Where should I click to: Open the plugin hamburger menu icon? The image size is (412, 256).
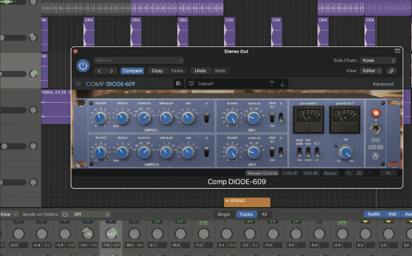pyautogui.click(x=78, y=83)
